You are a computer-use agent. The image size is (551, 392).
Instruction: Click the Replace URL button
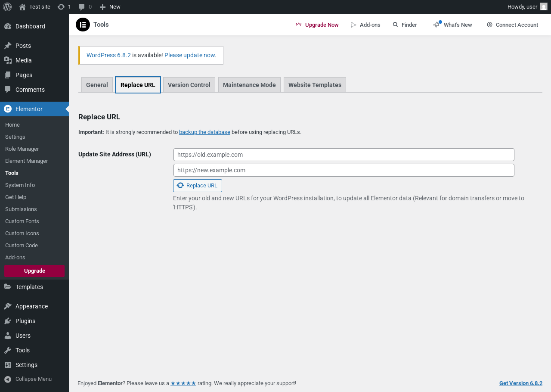click(x=198, y=186)
